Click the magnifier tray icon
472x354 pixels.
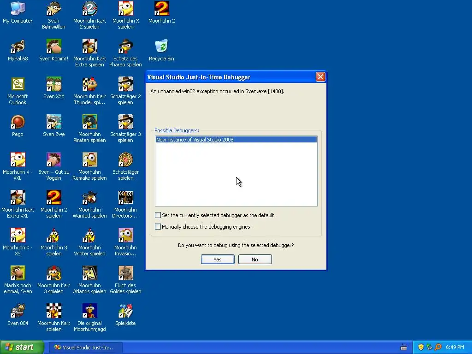click(x=438, y=348)
